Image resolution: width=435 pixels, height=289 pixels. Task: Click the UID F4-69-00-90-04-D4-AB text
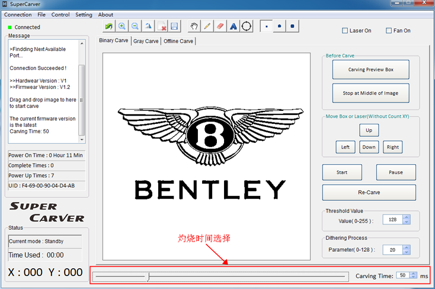pyautogui.click(x=41, y=186)
